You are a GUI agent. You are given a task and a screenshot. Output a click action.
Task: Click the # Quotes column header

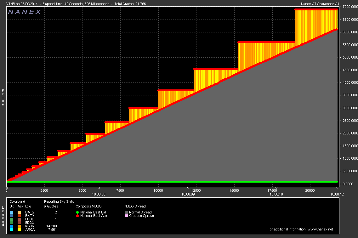click(51, 206)
